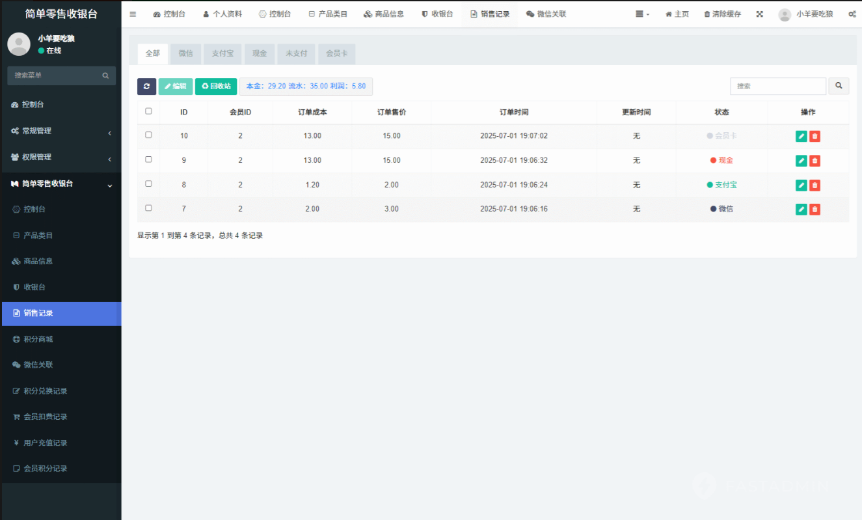This screenshot has width=862, height=520.
Task: Select the checkbox for order ID 8
Action: point(148,184)
